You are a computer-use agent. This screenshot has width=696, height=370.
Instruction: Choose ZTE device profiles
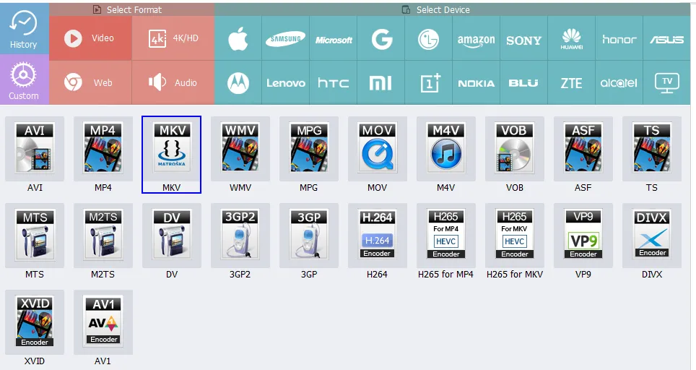pos(571,82)
